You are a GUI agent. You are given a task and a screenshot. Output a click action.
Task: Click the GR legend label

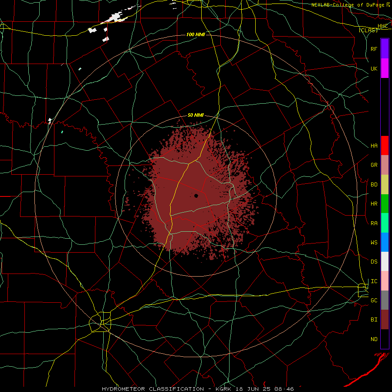point(374,165)
